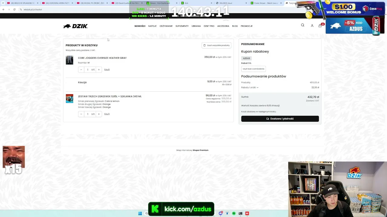This screenshot has width=387, height=217.
Task: Click the AZDUS coupon code tag
Action: point(246,58)
